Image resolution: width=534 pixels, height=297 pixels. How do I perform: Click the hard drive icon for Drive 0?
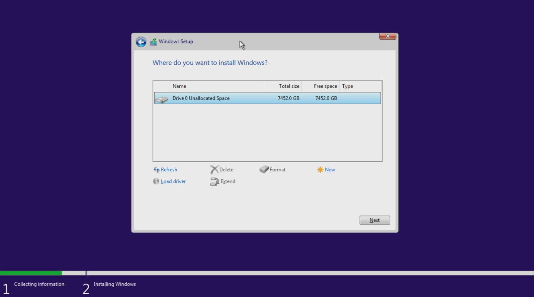(162, 99)
